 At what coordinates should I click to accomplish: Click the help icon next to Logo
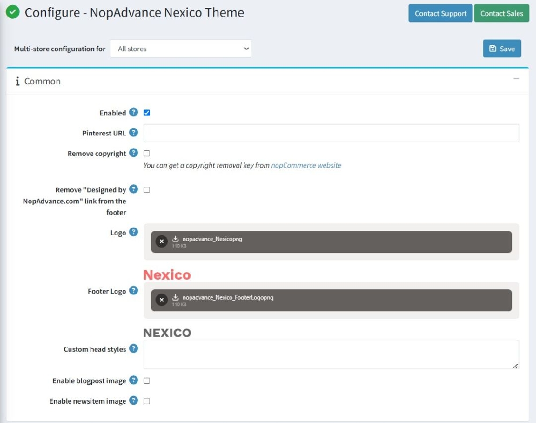[133, 232]
